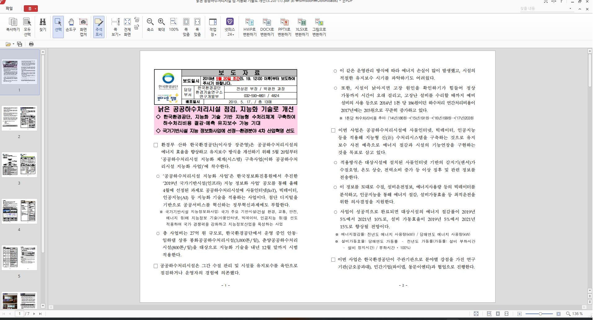Click the status bar actual size icon
The image size is (595, 320).
coord(489,314)
